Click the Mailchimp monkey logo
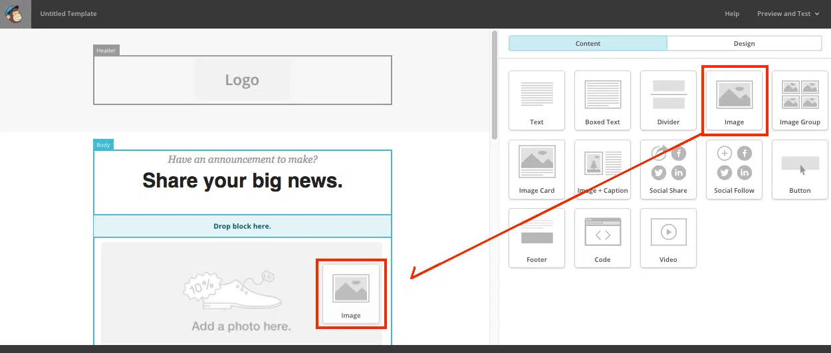 (15, 14)
